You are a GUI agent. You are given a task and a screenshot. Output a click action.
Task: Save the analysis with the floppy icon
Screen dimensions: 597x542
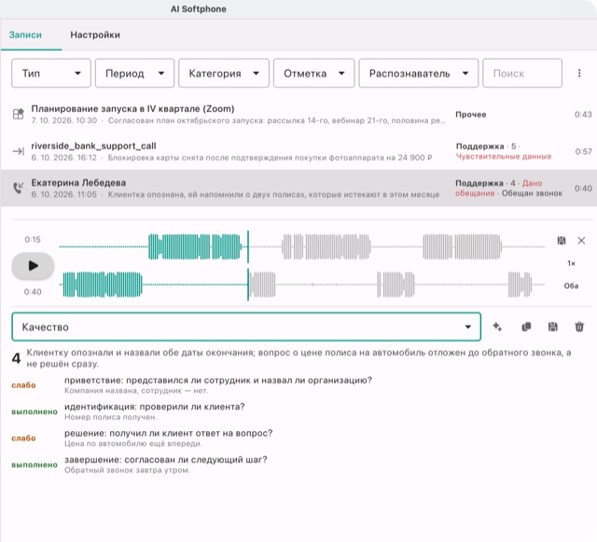553,327
